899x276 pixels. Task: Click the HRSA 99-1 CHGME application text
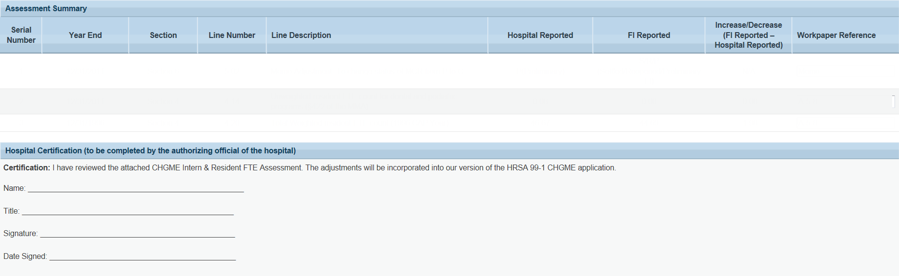(x=561, y=167)
